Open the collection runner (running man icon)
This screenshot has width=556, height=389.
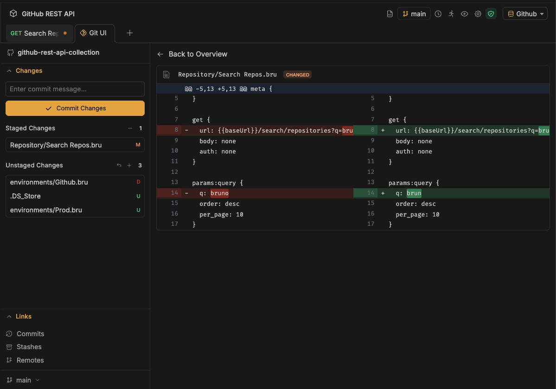tap(451, 14)
